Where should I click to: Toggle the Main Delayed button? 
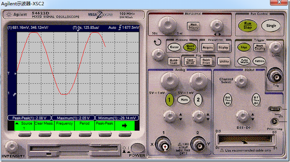pos(193,26)
